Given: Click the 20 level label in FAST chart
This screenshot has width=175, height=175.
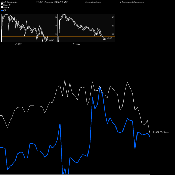Looking at the screenshot, I should (56, 34).
